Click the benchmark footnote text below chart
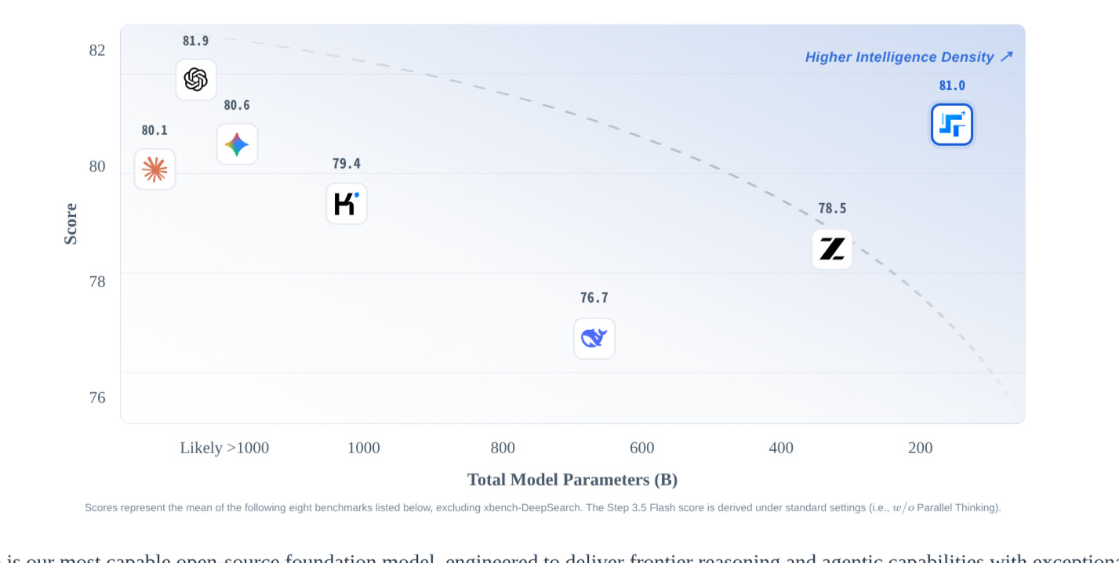Screen dimensions: 1119x563 pos(543,508)
